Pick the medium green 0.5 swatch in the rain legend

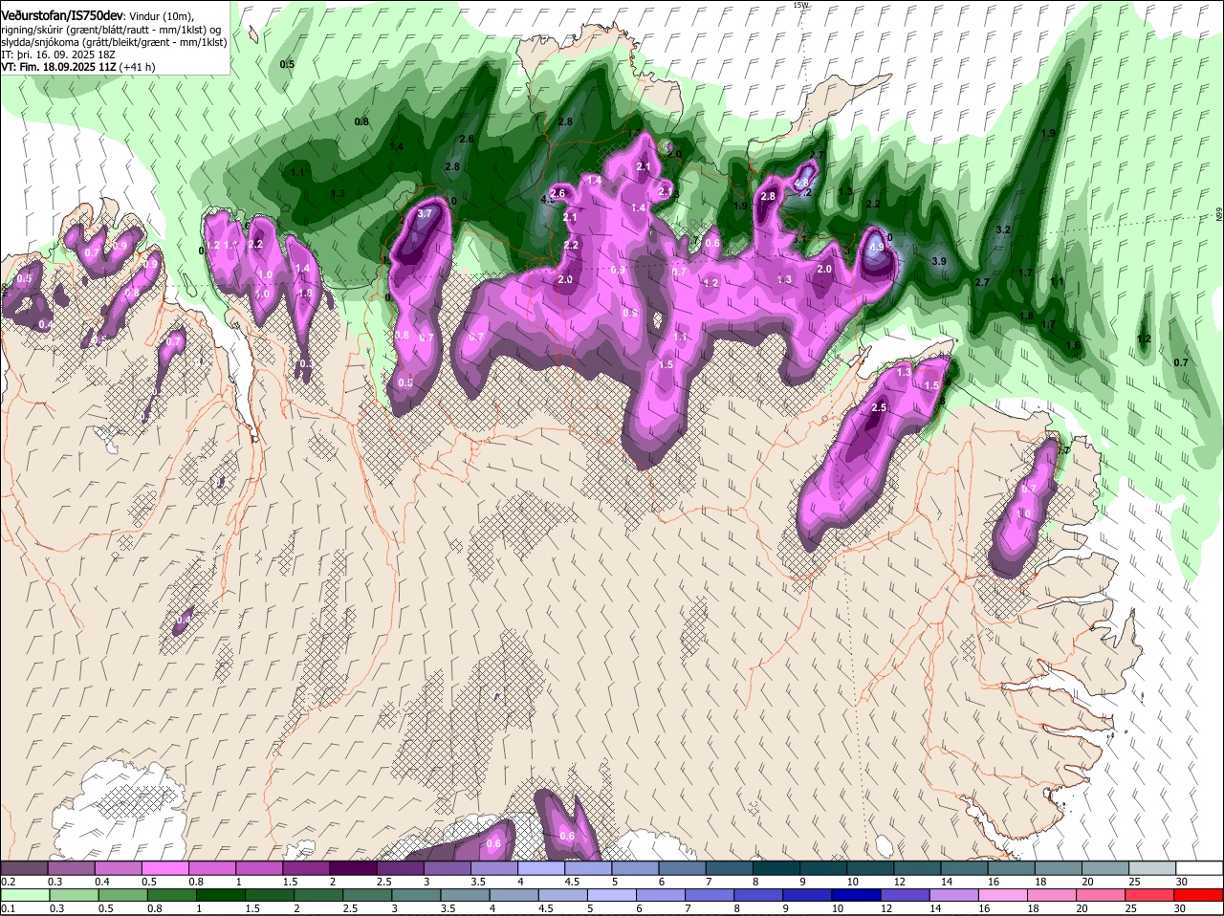[x=122, y=895]
